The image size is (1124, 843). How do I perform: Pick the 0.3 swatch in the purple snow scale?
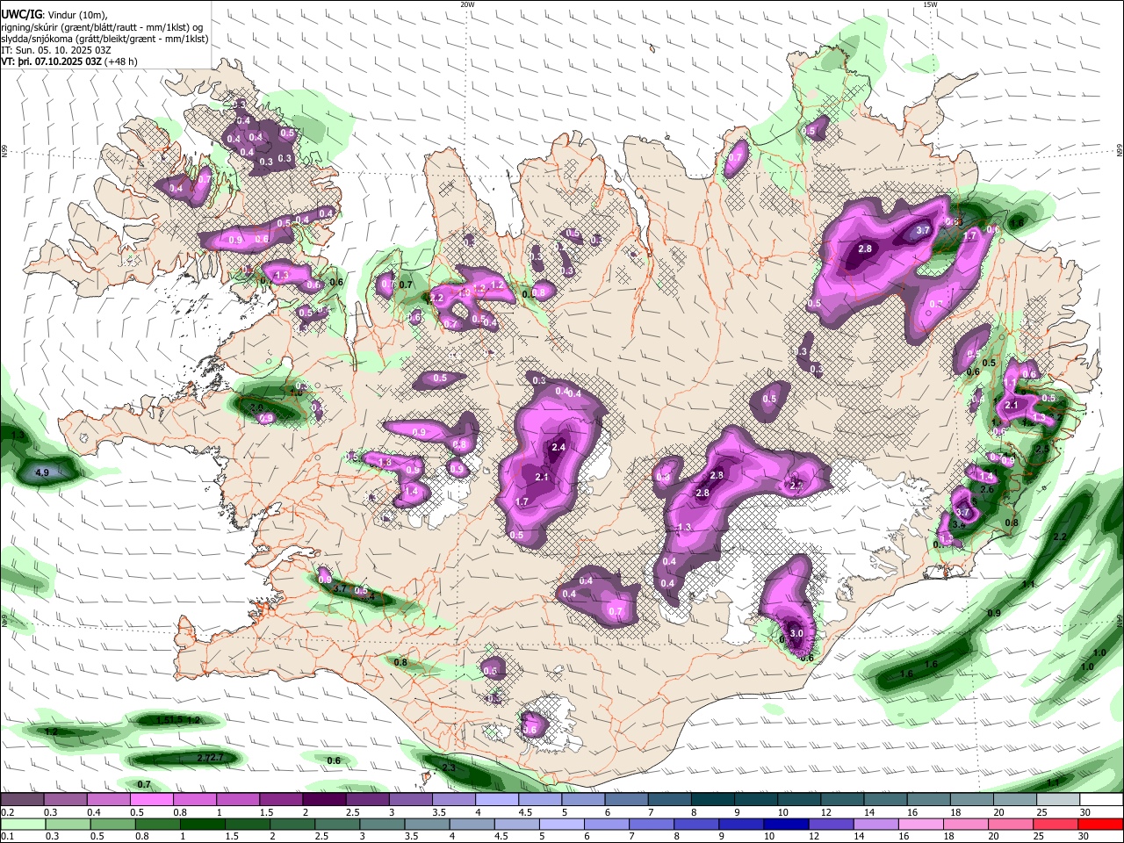65,800
